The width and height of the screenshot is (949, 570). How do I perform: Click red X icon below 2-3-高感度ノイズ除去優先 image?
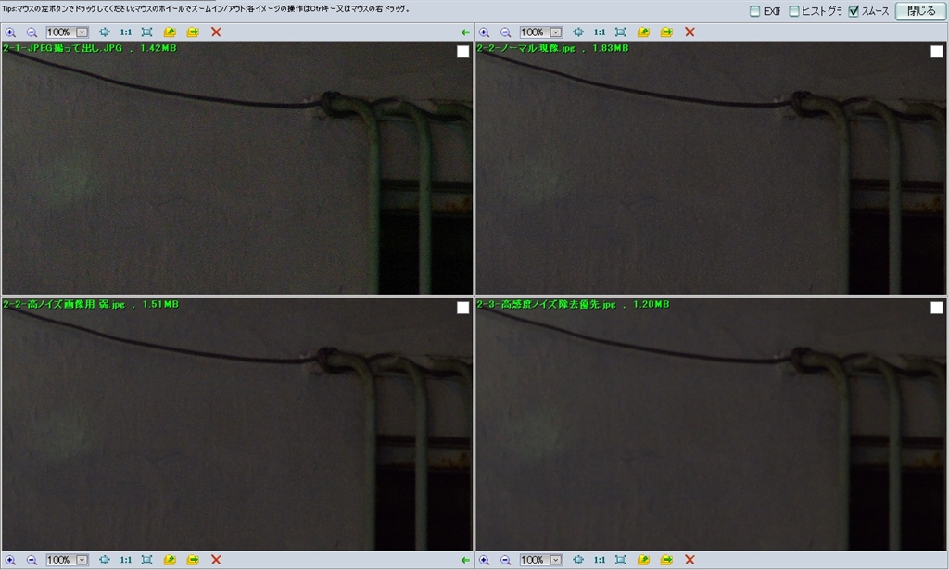click(x=690, y=560)
